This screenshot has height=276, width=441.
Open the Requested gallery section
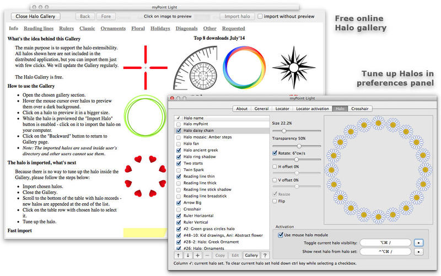coord(233,29)
